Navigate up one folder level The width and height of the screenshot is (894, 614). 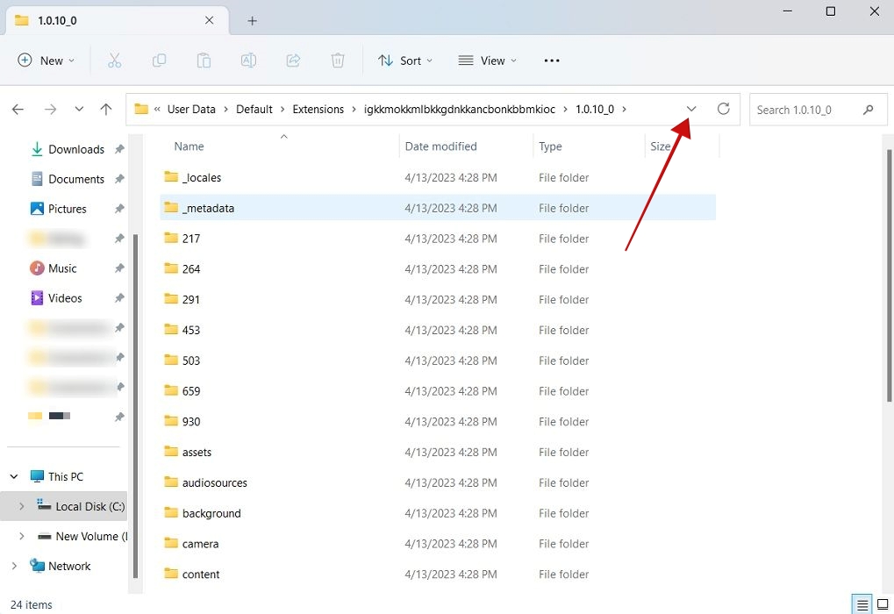tap(106, 109)
